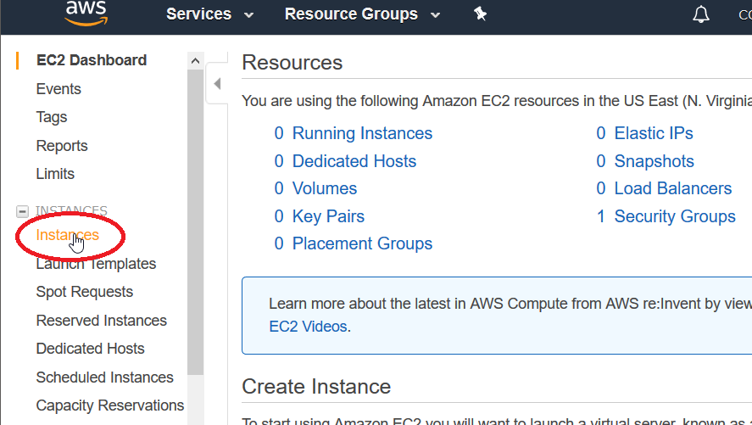The height and width of the screenshot is (425, 752).
Task: Open the Resource Groups dropdown menu
Action: coord(362,14)
